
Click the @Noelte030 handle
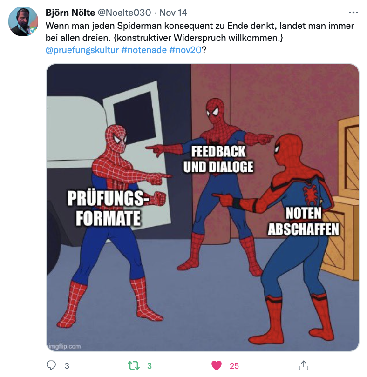pyautogui.click(x=124, y=13)
